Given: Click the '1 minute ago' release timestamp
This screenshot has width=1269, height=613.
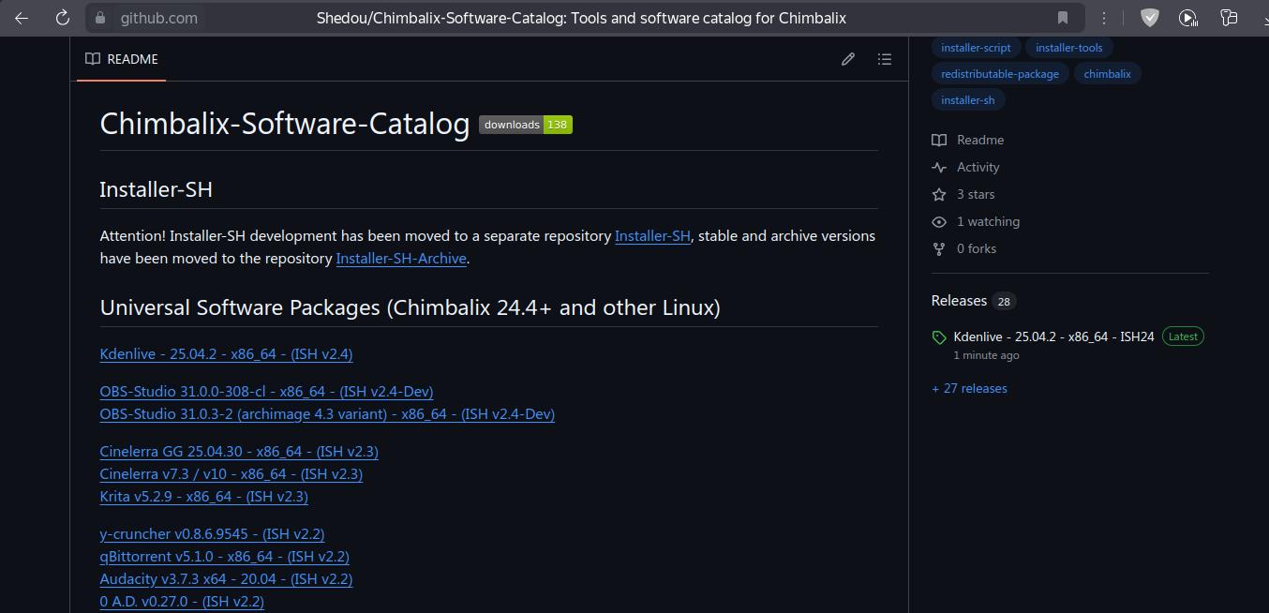Looking at the screenshot, I should click(986, 355).
